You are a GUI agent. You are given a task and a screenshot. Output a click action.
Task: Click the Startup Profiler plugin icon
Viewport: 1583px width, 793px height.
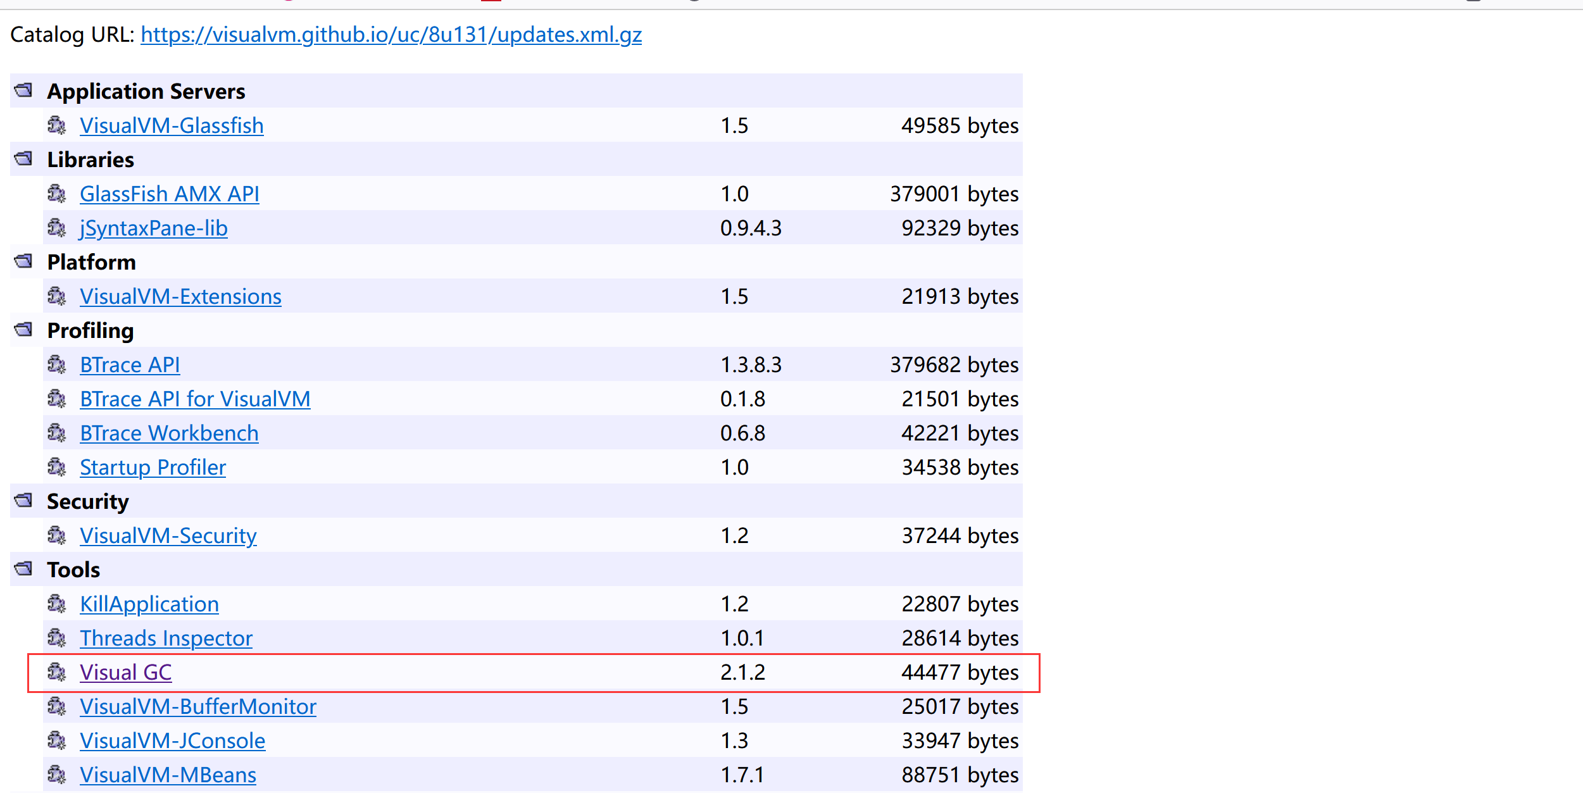[x=58, y=468]
